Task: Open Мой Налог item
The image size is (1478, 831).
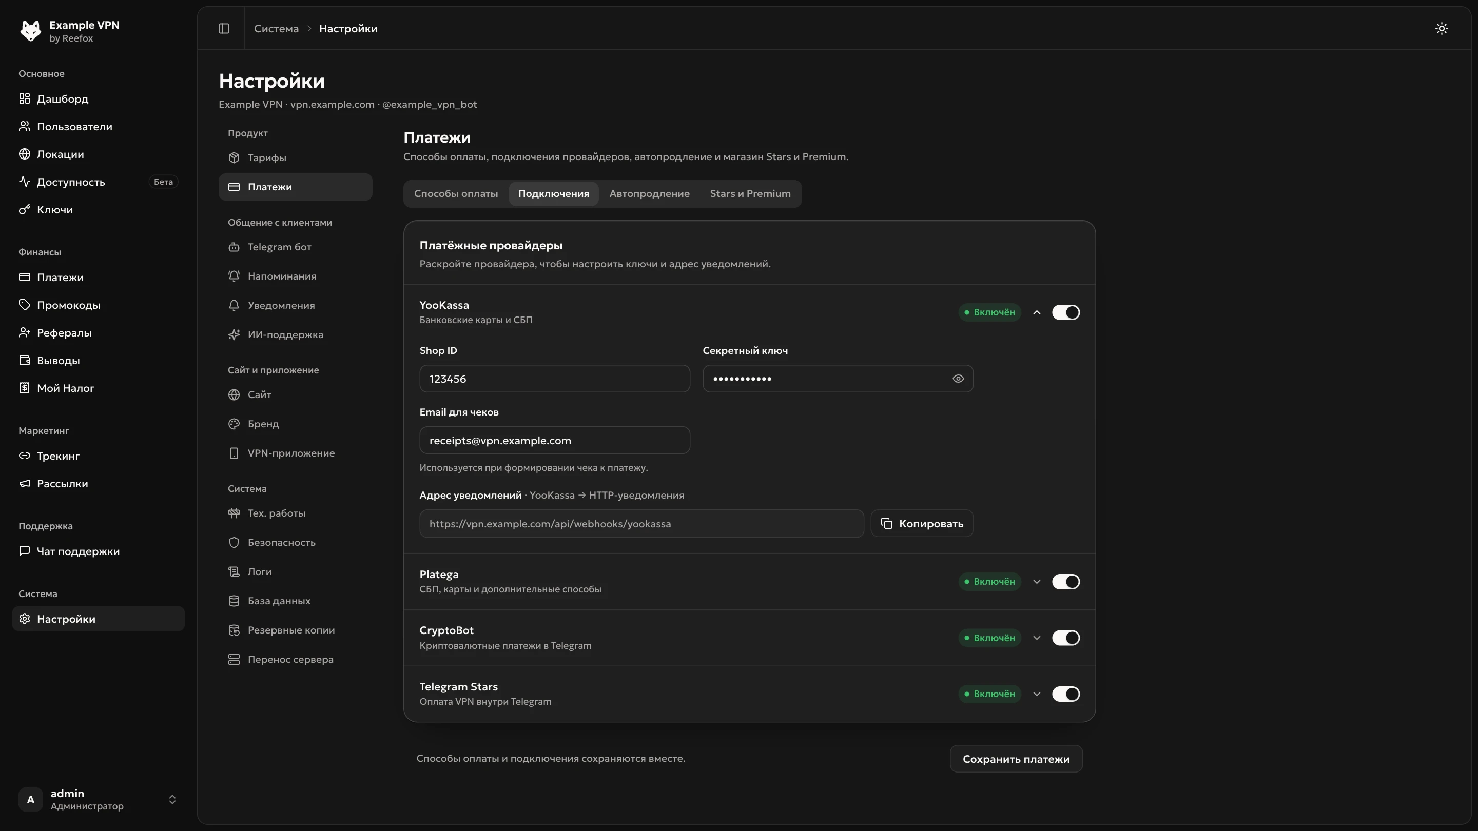Action: [x=98, y=388]
